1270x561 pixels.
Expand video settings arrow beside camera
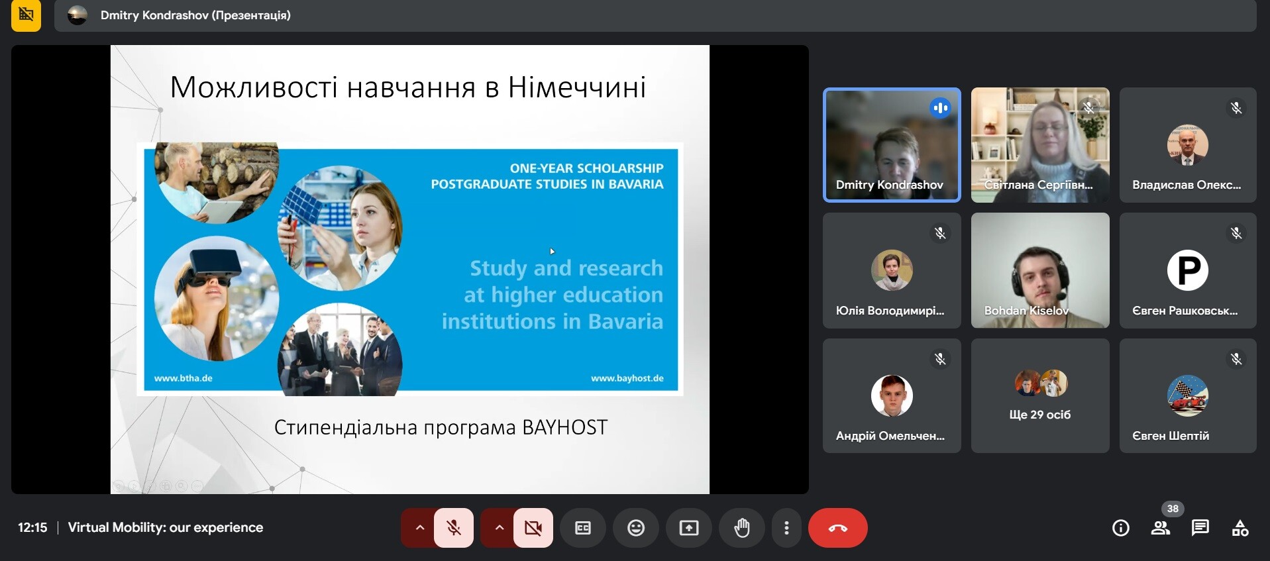click(x=499, y=528)
